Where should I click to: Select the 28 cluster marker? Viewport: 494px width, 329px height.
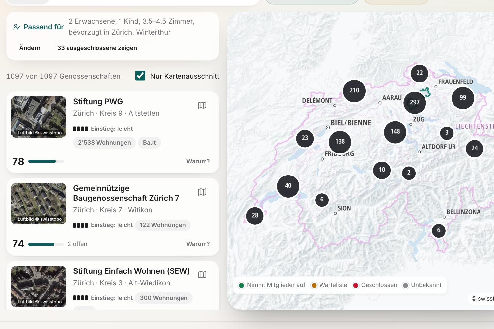click(x=255, y=216)
